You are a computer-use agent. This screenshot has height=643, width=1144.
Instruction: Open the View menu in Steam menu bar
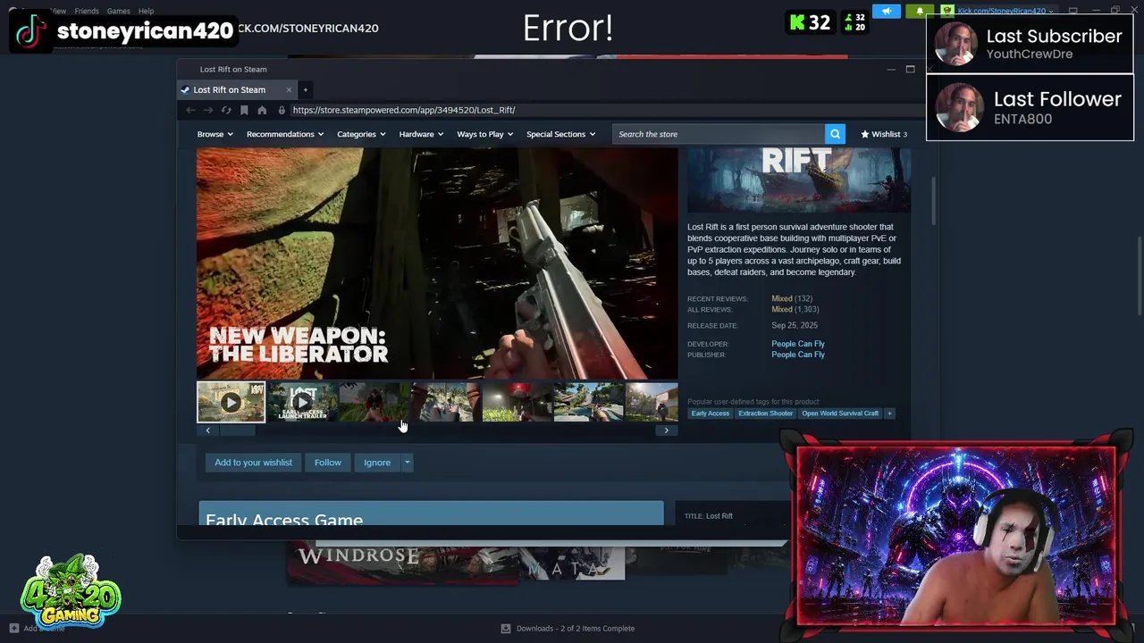coord(58,11)
